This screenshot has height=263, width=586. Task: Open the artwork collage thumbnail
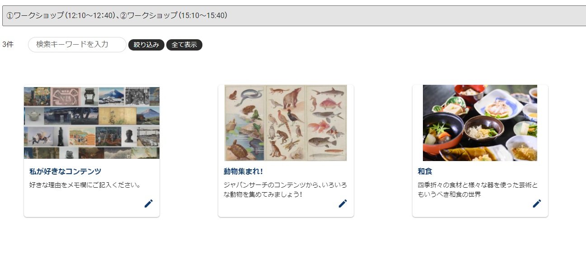(92, 123)
